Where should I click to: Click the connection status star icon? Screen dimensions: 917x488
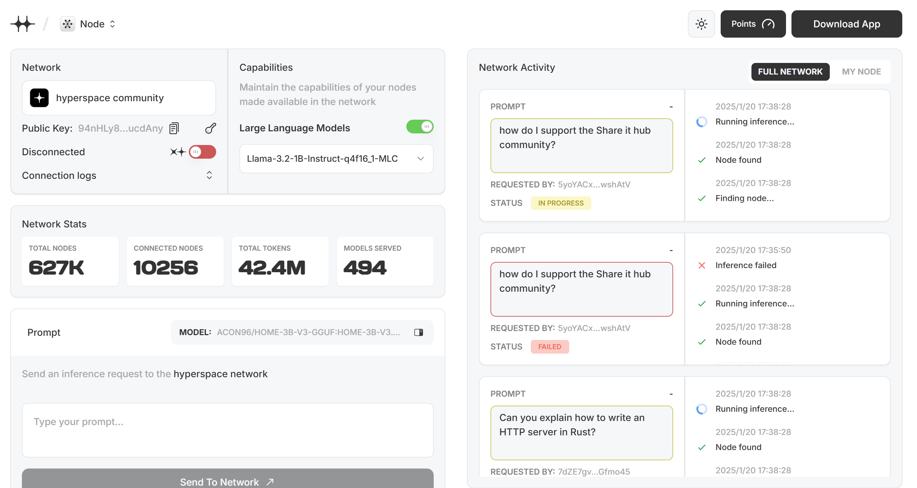tap(178, 152)
